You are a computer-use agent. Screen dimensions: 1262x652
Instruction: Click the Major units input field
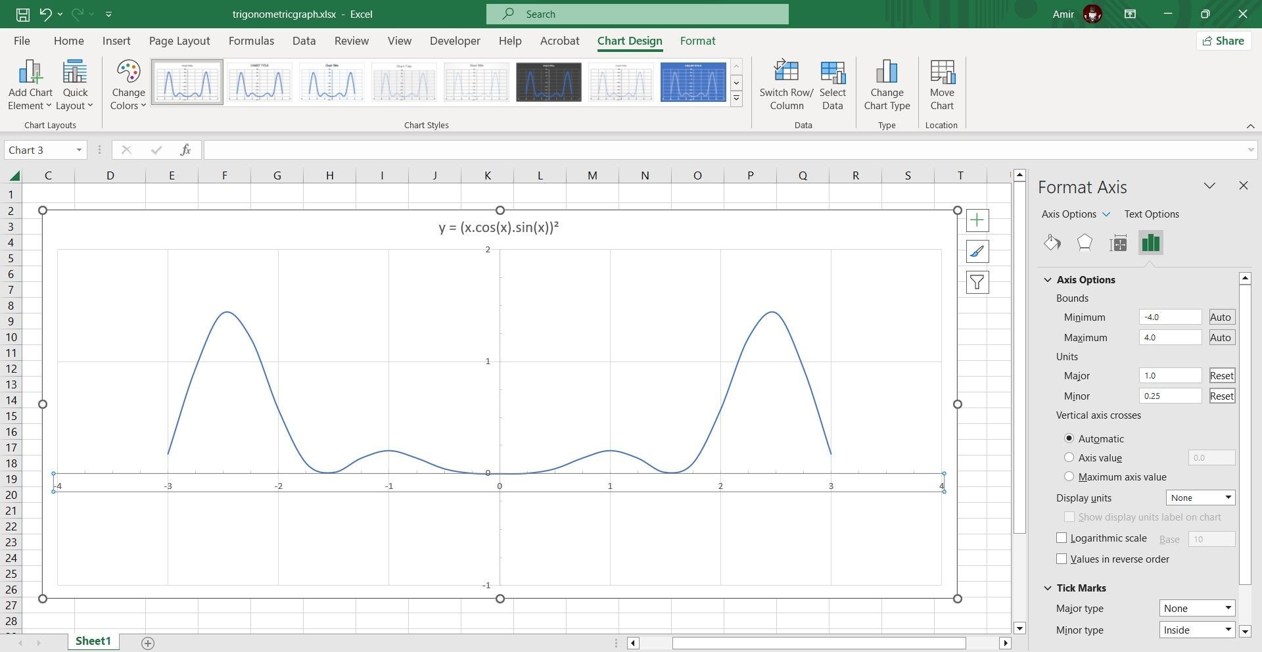1170,376
